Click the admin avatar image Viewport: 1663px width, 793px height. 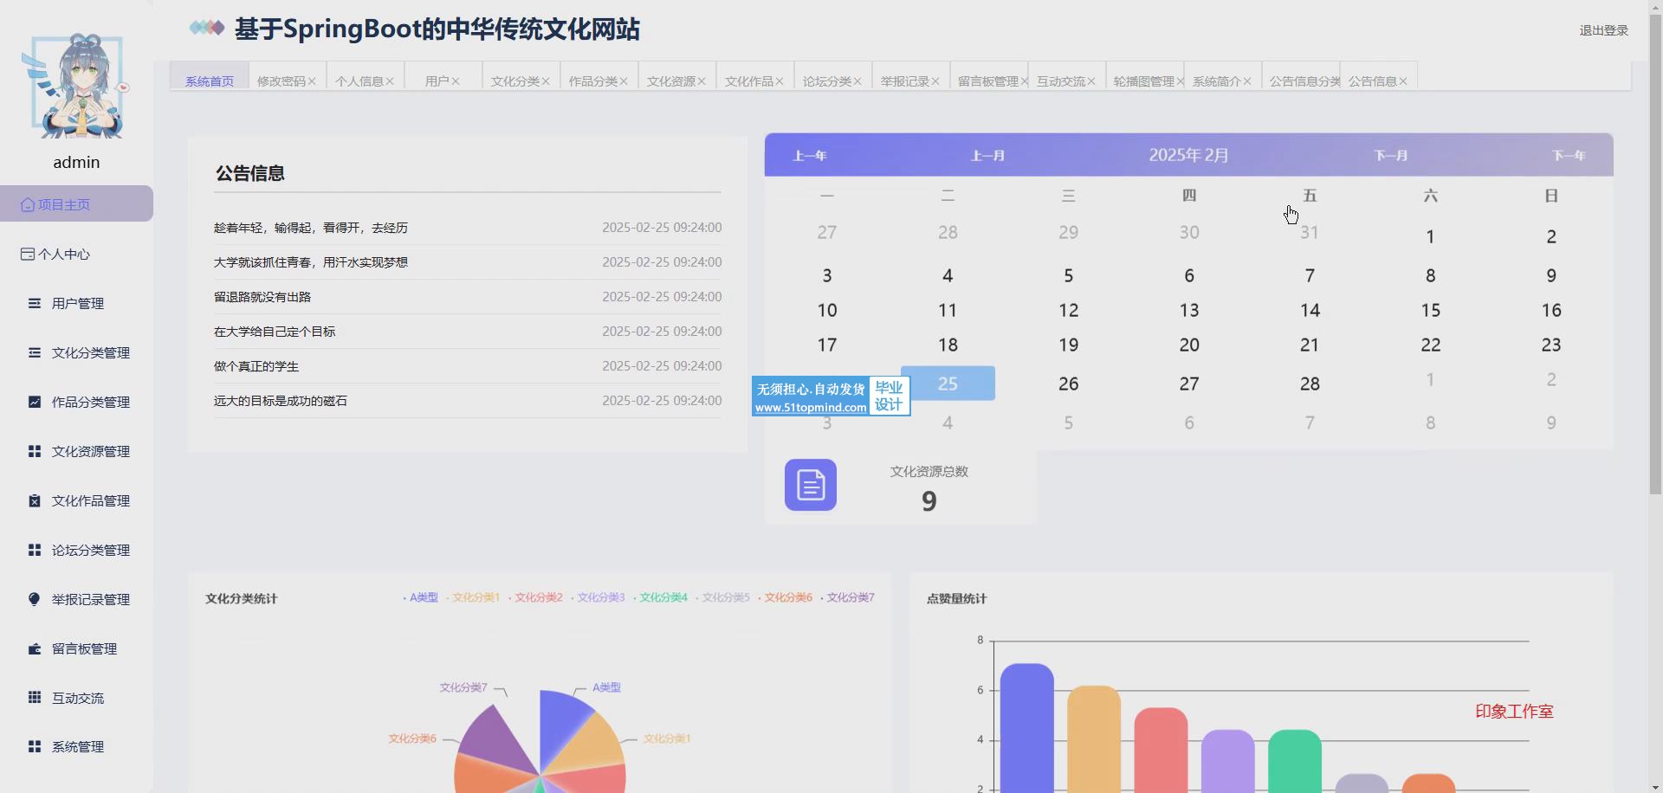tap(76, 87)
